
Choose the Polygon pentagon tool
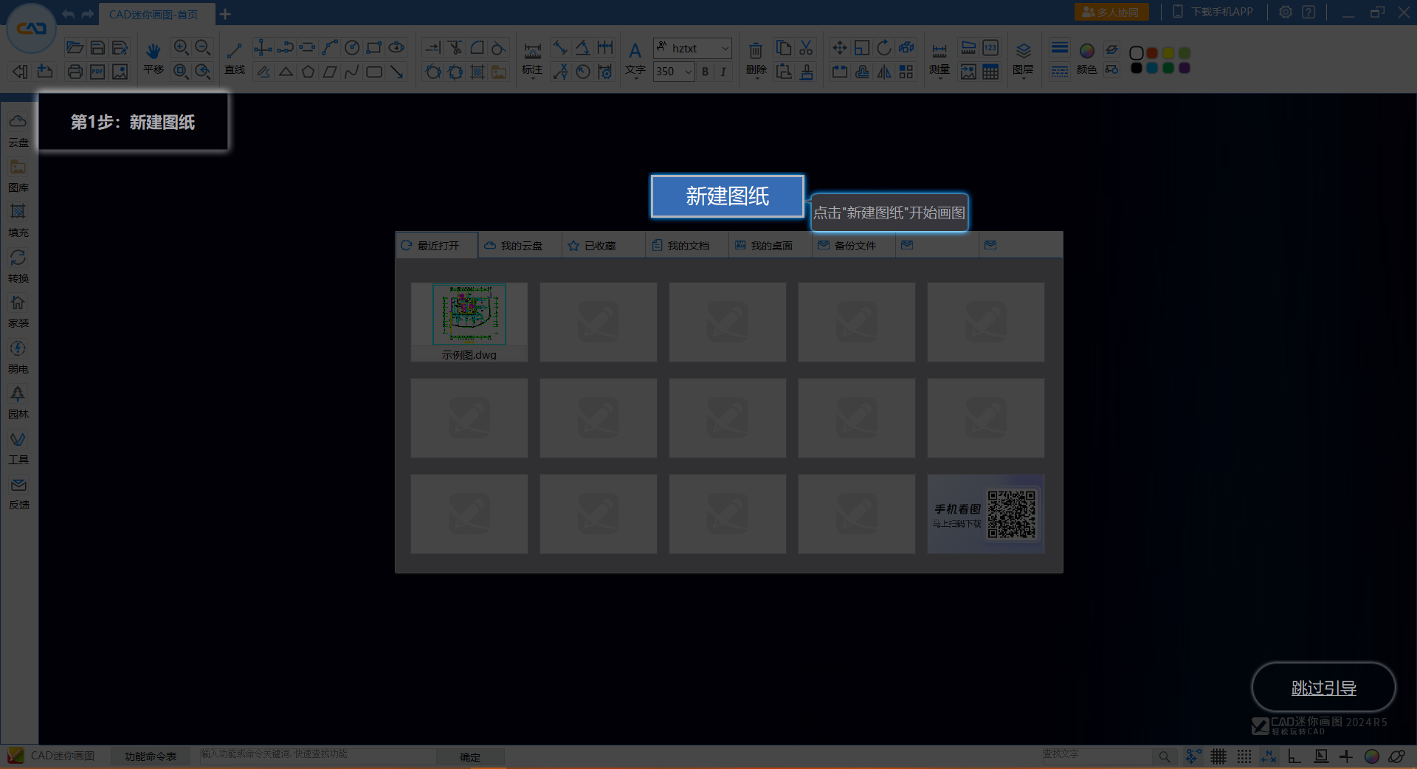[x=308, y=72]
